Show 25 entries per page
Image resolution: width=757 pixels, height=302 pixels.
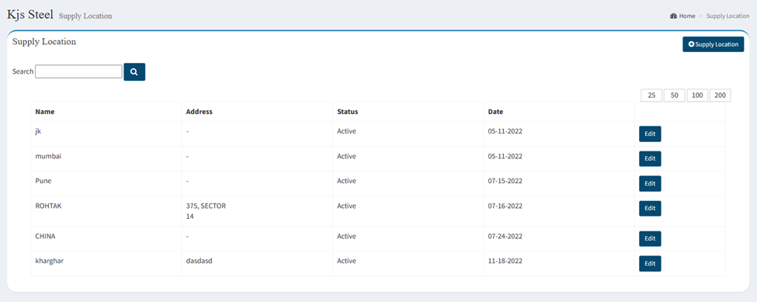click(x=651, y=95)
